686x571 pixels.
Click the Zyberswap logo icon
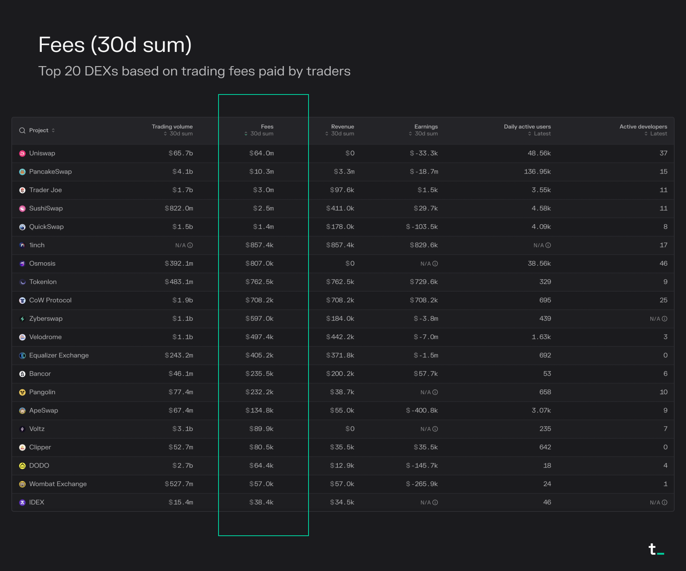[x=22, y=319]
